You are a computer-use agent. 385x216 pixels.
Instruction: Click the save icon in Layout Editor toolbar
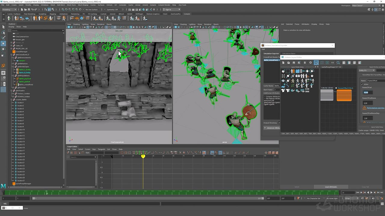point(294,63)
